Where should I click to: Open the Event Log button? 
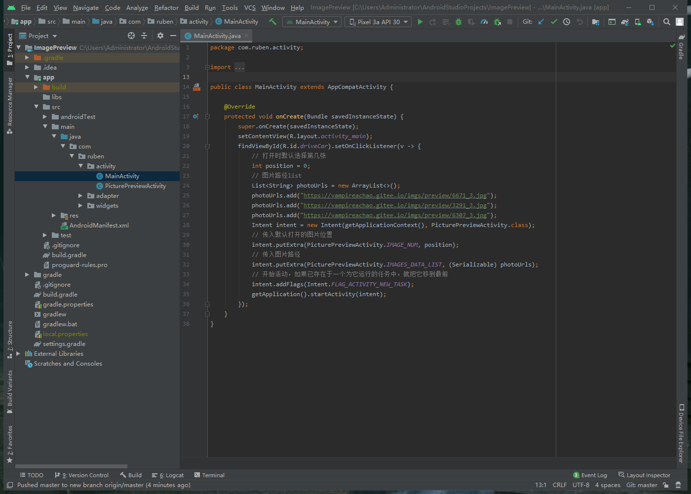(590, 475)
